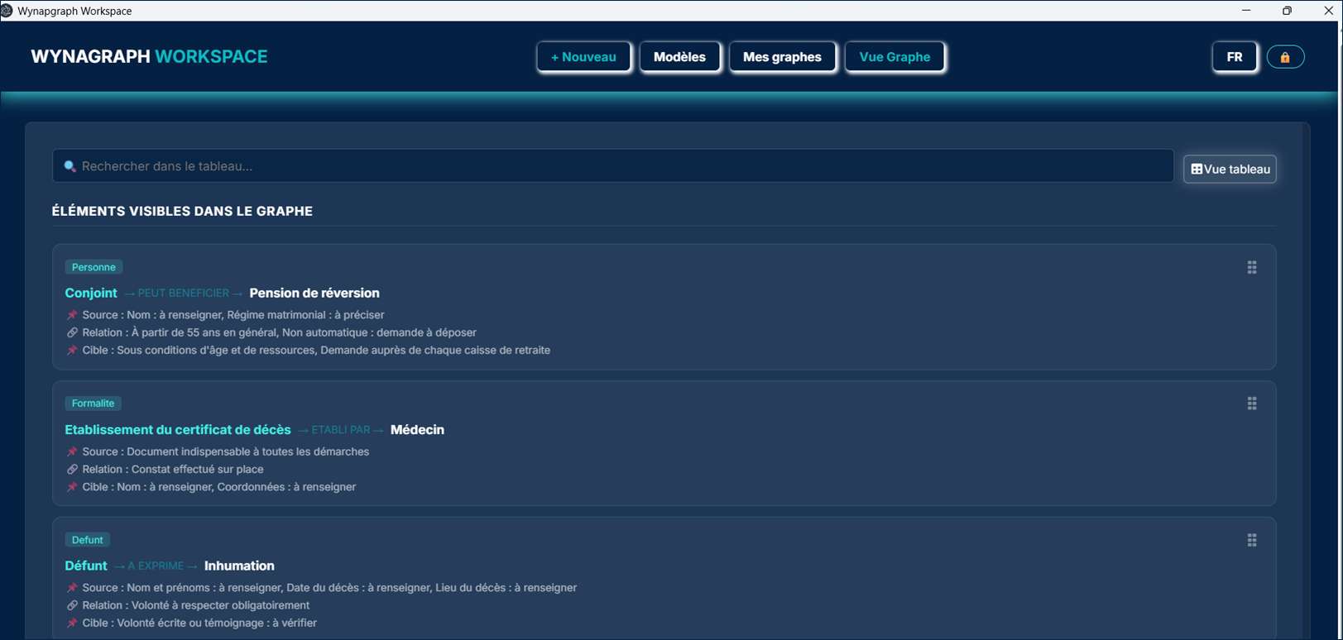Click 'Cible : Sous conditions d'âge' line
This screenshot has height=640, width=1343.
(x=316, y=350)
